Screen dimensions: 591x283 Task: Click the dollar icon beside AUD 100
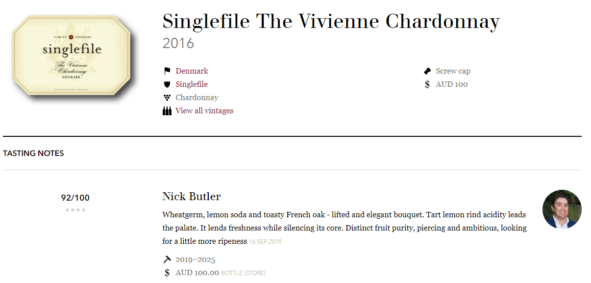pos(427,84)
